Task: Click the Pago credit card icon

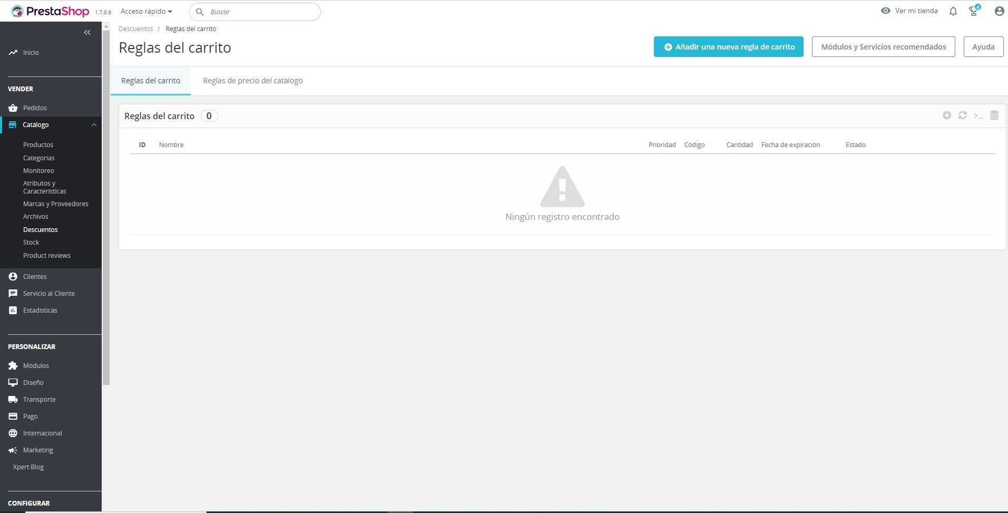Action: [13, 416]
